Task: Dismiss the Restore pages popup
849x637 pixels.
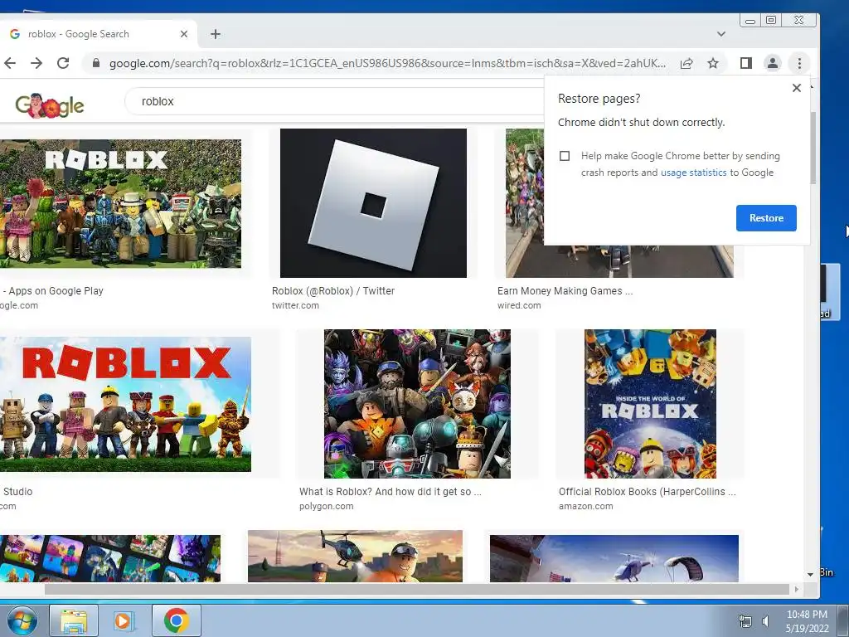Action: tap(797, 88)
